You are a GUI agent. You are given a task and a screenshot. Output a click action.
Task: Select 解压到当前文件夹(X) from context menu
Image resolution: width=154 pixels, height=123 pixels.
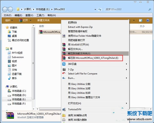click(x=79, y=53)
